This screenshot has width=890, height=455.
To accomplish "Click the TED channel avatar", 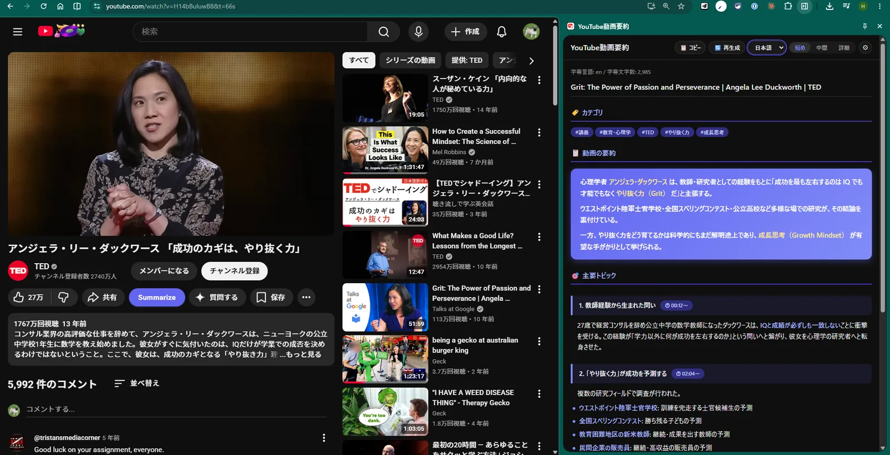I will tap(18, 271).
